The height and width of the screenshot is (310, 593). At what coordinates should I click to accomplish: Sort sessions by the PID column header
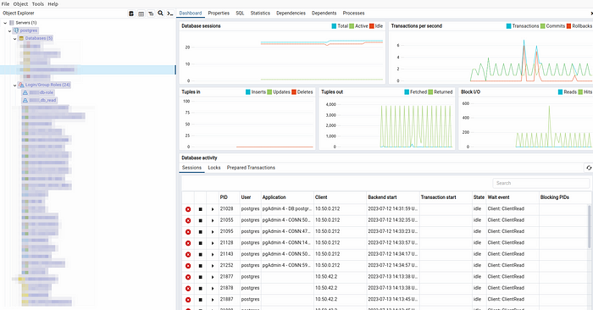[x=224, y=197]
